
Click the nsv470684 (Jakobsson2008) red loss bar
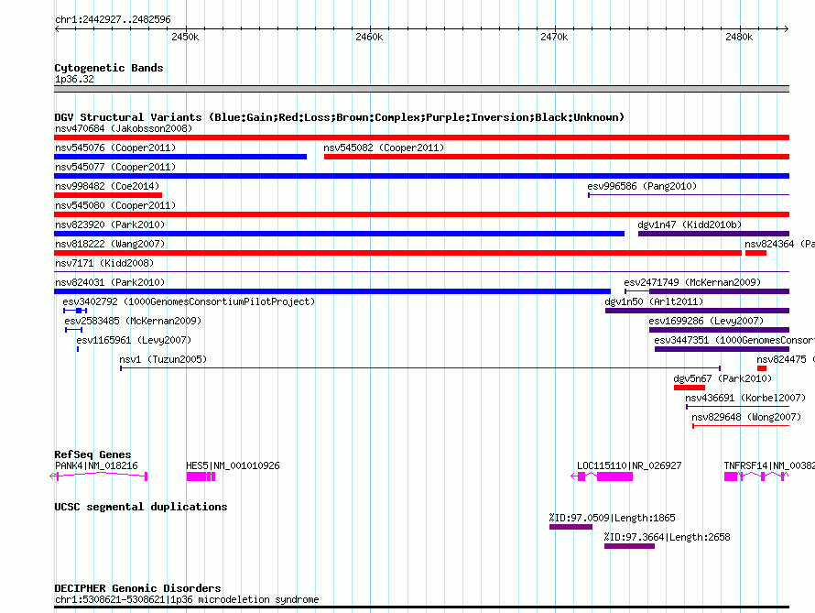(421, 137)
